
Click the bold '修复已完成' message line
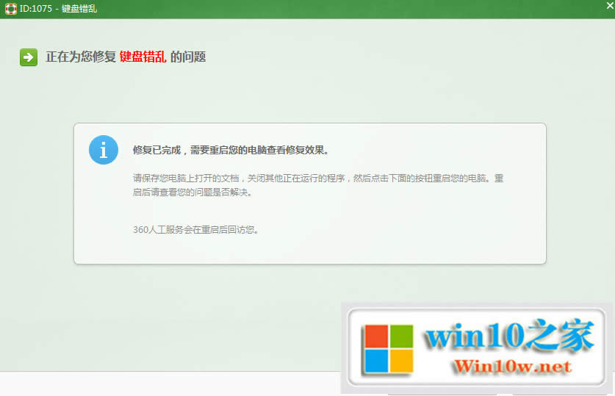pos(230,150)
